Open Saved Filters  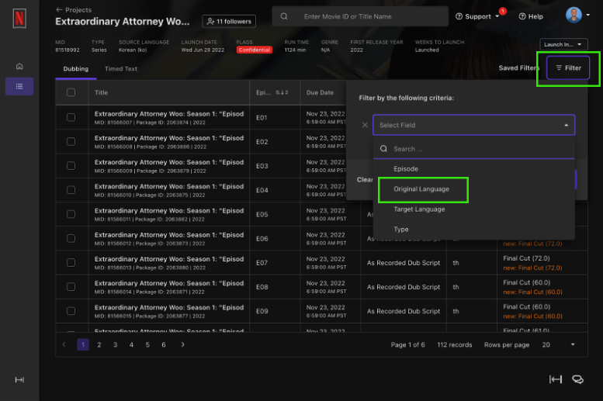pos(518,67)
